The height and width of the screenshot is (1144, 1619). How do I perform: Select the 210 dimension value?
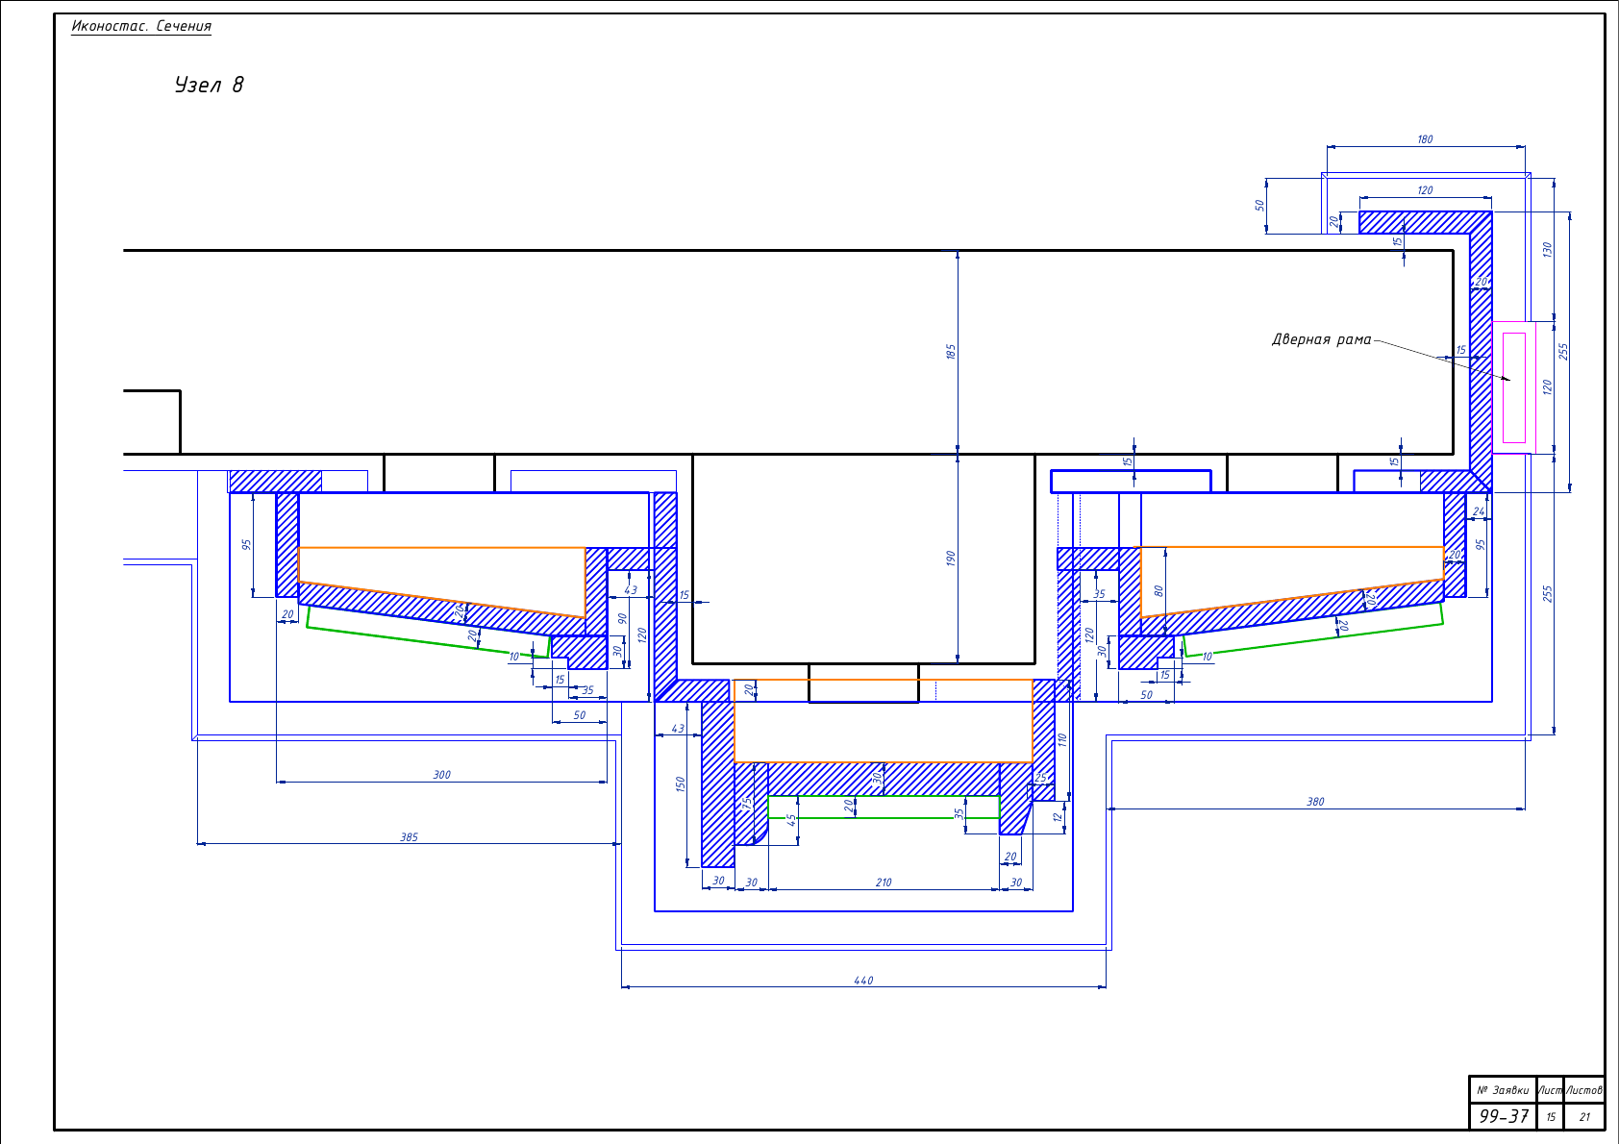tap(884, 883)
